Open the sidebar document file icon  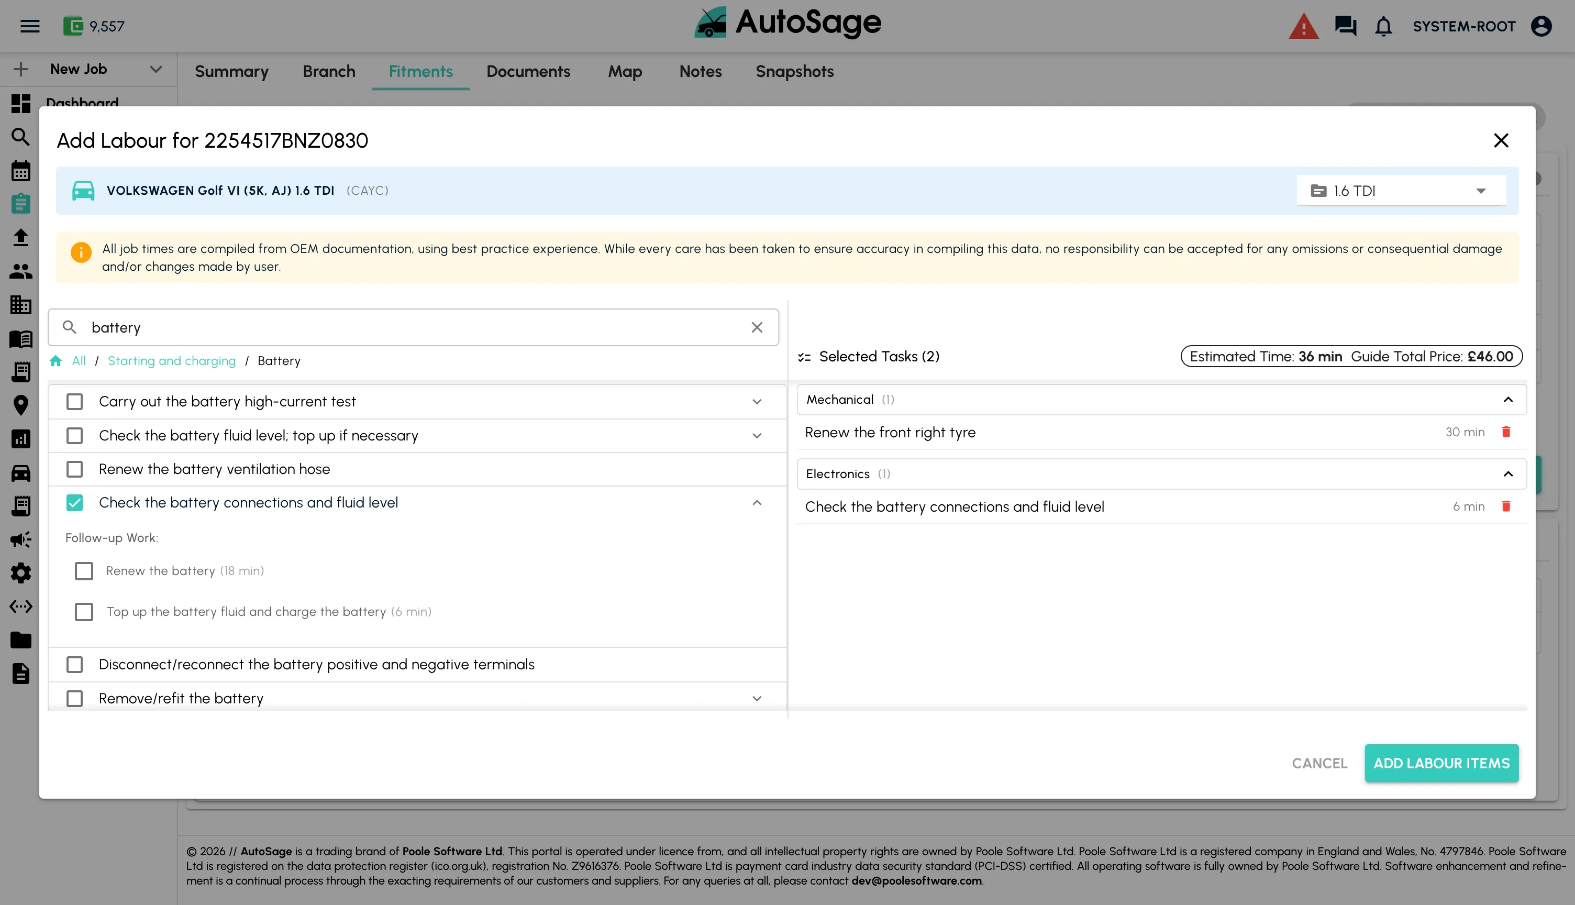tap(20, 673)
